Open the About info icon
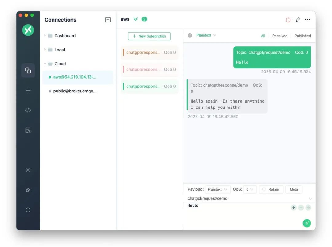This screenshot has height=247, width=332. click(x=28, y=210)
